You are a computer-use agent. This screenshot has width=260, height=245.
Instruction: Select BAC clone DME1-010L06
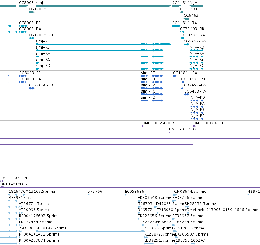(13, 184)
